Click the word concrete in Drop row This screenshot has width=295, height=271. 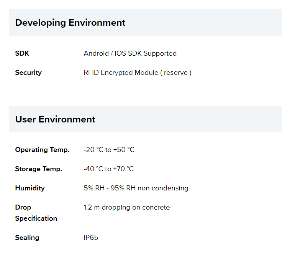click(156, 208)
